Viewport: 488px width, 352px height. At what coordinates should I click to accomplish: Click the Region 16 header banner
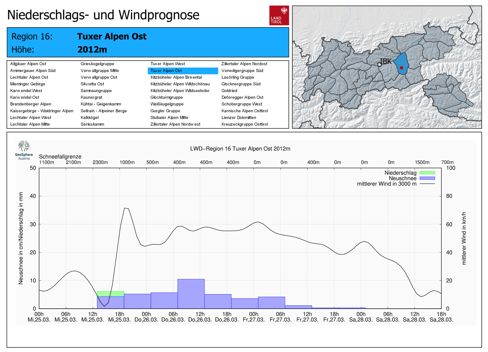pos(148,42)
